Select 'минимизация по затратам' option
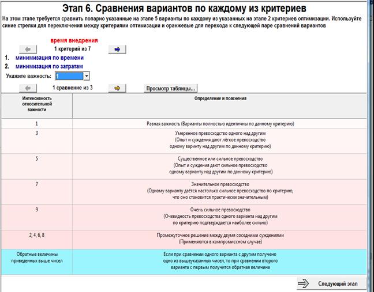The height and width of the screenshot is (292, 374). click(x=49, y=66)
